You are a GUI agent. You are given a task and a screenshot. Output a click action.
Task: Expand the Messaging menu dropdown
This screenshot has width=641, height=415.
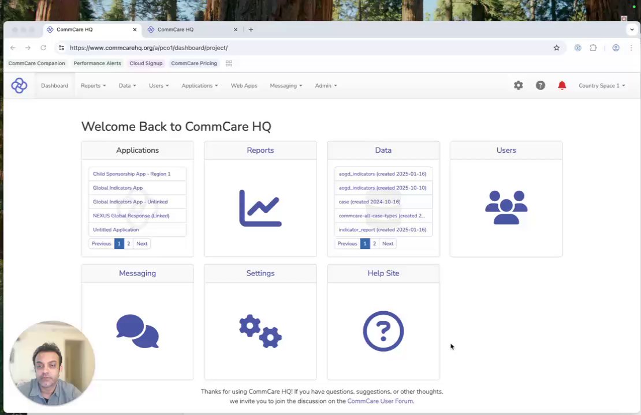click(x=286, y=86)
